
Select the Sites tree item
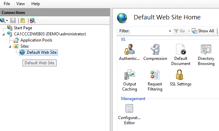coord(25,46)
